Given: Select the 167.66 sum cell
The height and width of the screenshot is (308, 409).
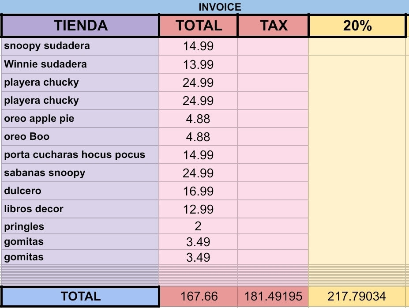Looking at the screenshot, I should [198, 296].
